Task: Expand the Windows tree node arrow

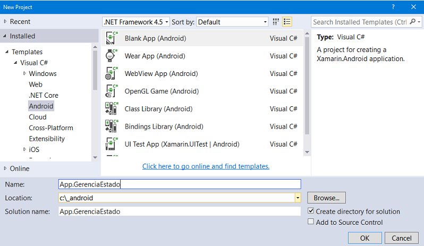Action: (x=24, y=73)
